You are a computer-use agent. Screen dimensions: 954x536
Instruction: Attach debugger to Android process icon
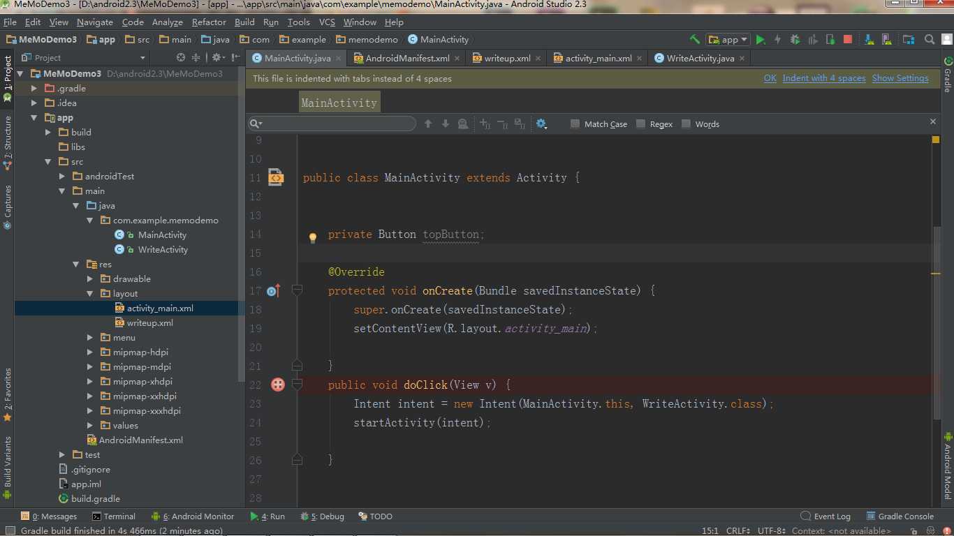point(830,40)
